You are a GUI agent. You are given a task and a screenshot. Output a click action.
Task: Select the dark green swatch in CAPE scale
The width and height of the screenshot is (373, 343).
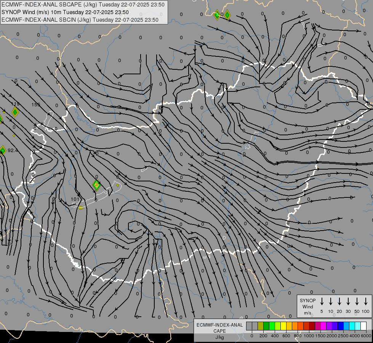point(266,326)
